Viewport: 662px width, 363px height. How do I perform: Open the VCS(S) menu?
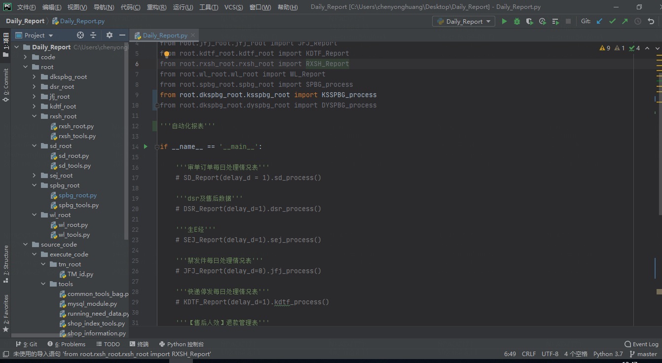[234, 7]
